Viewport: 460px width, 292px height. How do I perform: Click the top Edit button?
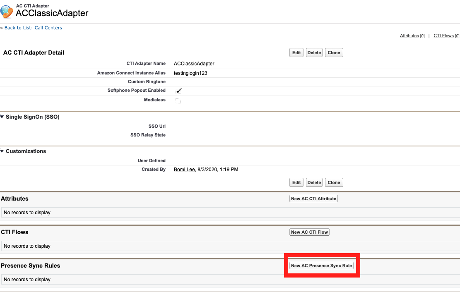pyautogui.click(x=296, y=53)
